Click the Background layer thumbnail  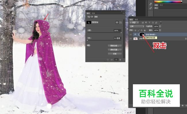pos(136,39)
